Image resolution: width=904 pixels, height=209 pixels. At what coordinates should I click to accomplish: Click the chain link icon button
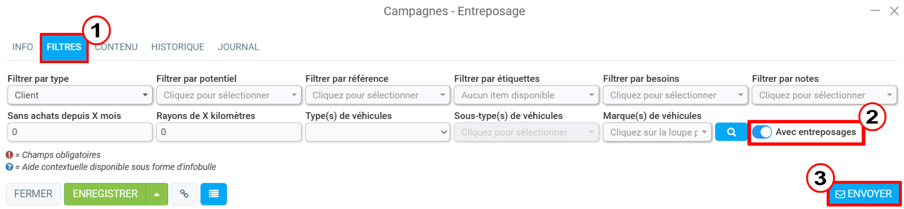coord(184,194)
